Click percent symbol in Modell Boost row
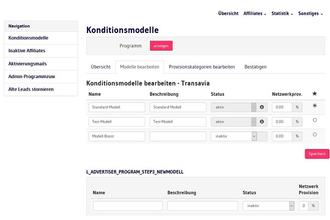The image size is (330, 220). 297,136
